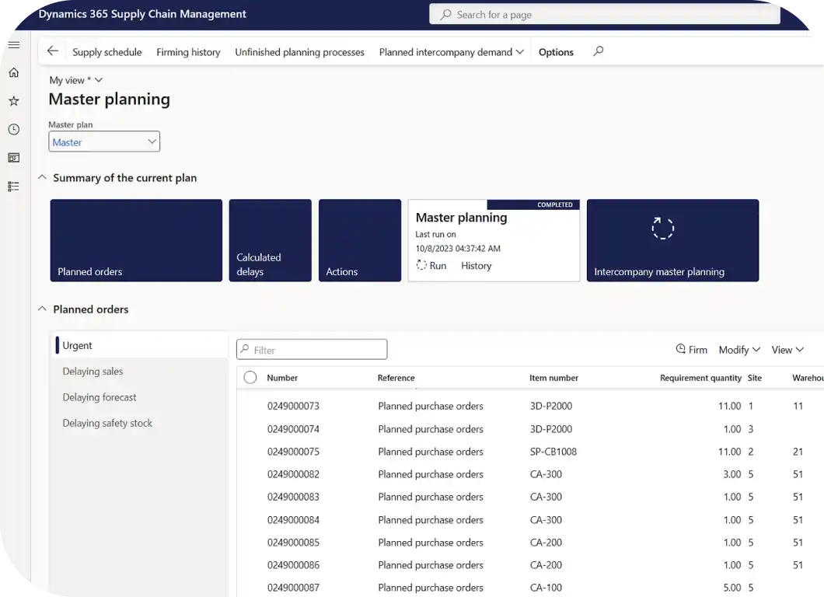Firm the planned orders with the Firm command
Screen dimensions: 824x597
point(691,349)
